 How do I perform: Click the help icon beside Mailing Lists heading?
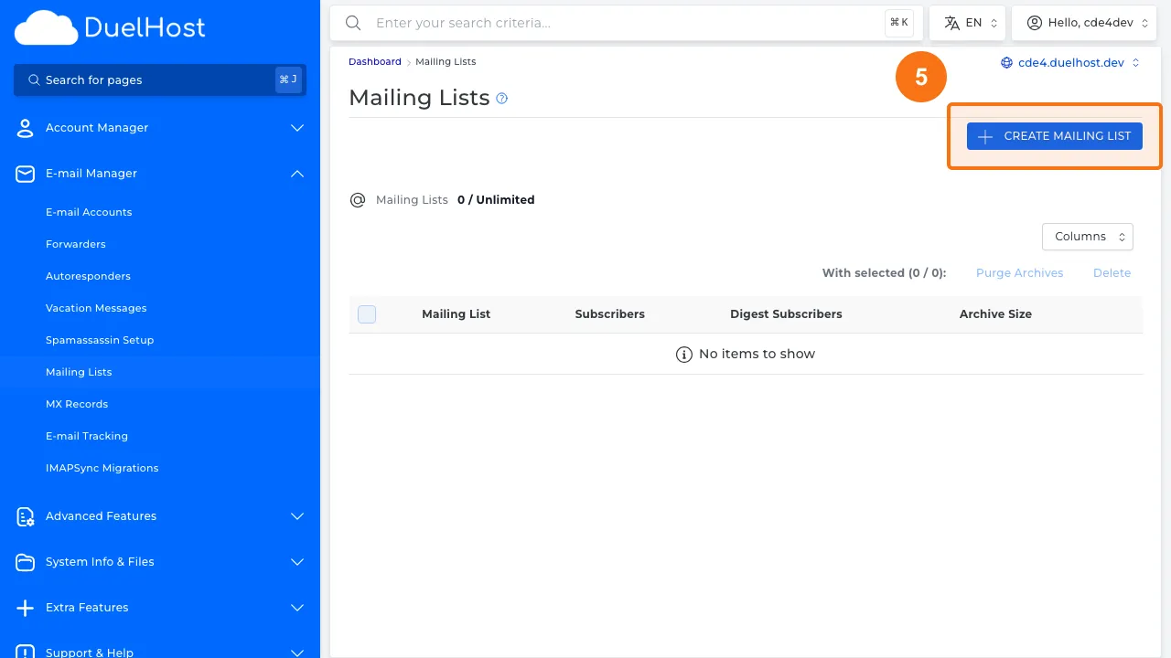coord(500,98)
